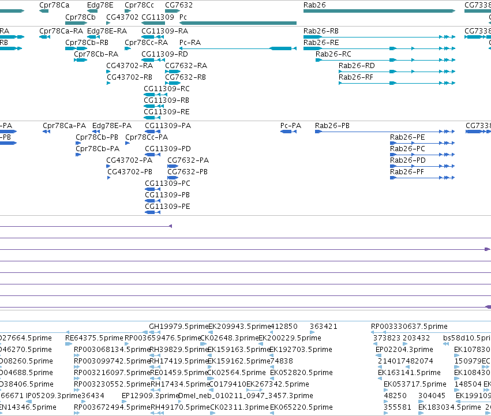Click the Cpr78Cb gene label

(x=80, y=17)
